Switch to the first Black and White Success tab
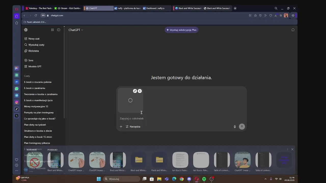 [x=188, y=8]
